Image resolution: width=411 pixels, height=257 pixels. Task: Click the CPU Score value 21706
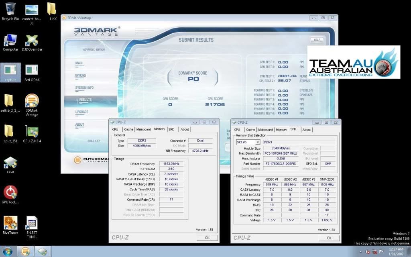click(x=215, y=104)
